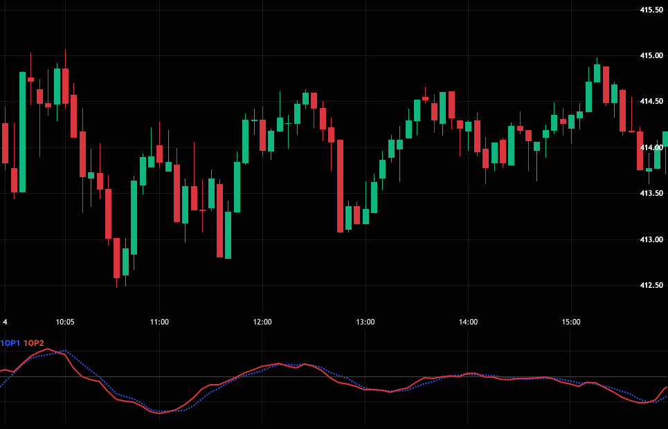Click the 414.50 price scale label

[651, 102]
